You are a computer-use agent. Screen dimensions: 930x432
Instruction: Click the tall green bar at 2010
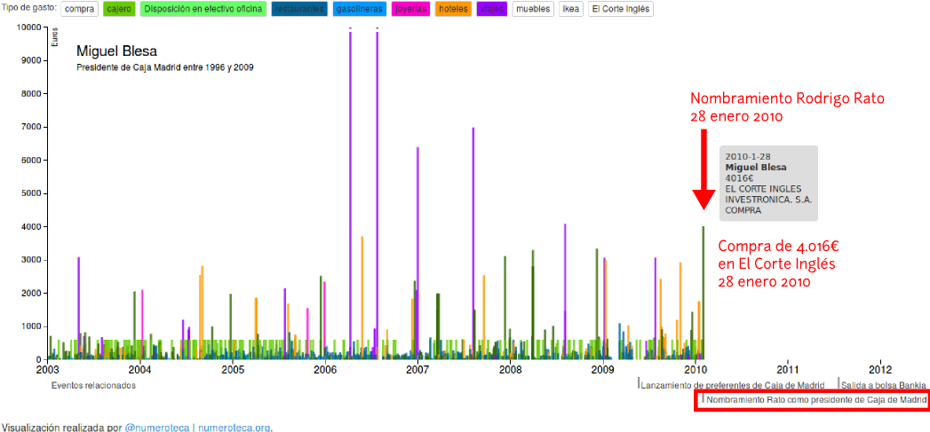[x=703, y=293]
